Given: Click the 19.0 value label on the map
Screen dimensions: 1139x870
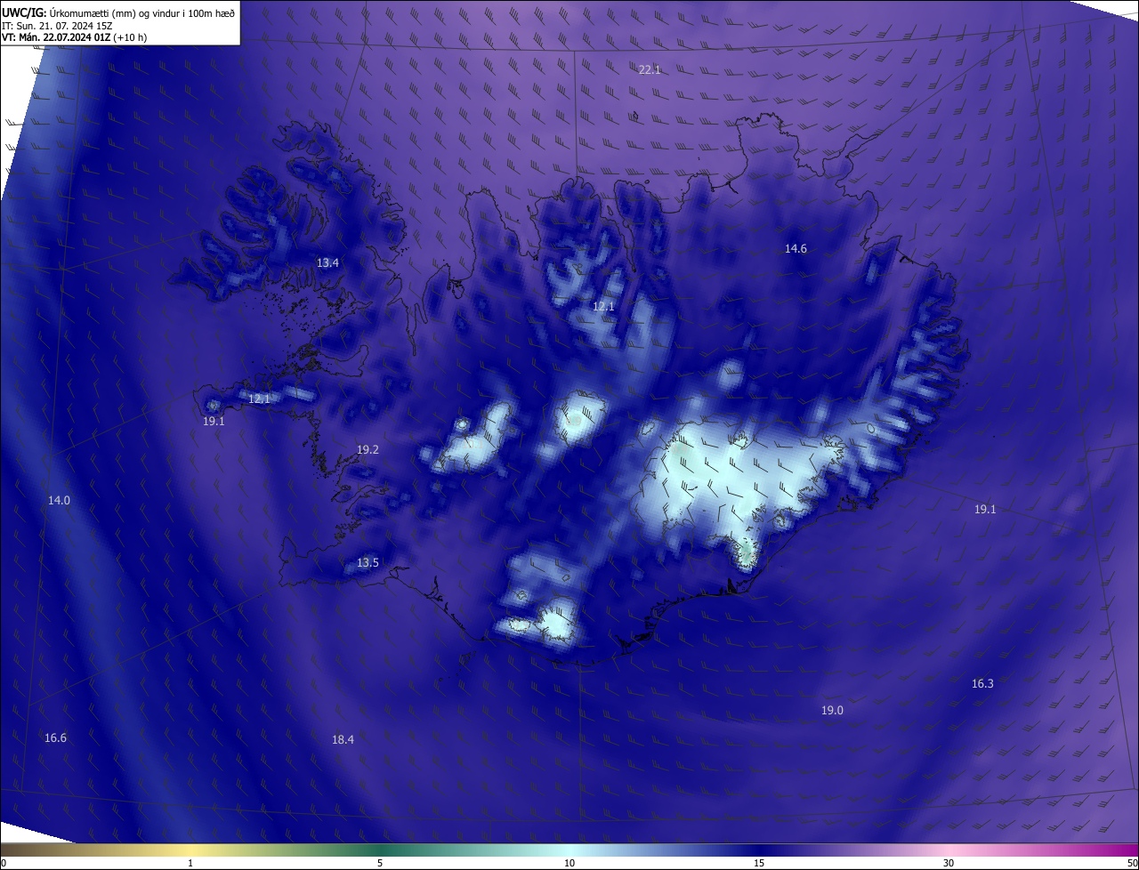Looking at the screenshot, I should [832, 711].
